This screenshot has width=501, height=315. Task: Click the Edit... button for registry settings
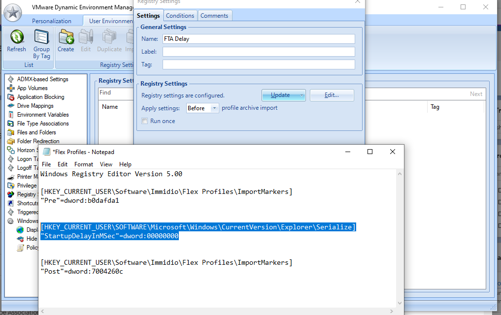[x=332, y=95]
